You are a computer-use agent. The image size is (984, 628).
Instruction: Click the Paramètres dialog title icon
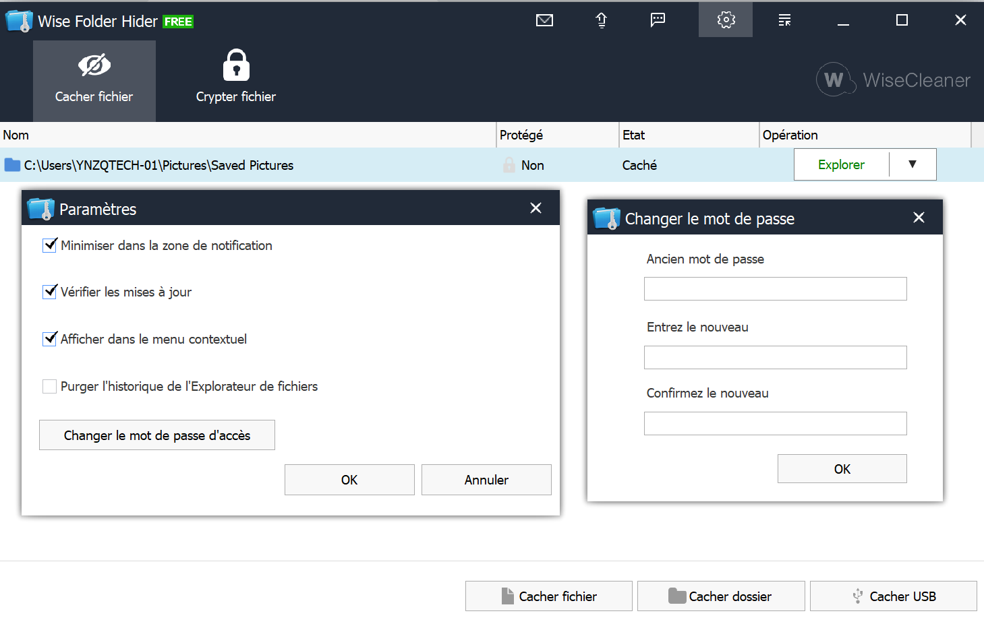[x=41, y=209]
